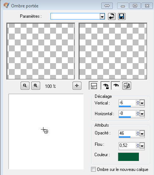154x175 pixels.
Task: Click the double-arrow button in the title bar
Action: point(107,6)
